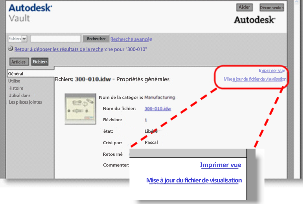Switch to the Articles tab
303x204 pixels.
[19, 62]
